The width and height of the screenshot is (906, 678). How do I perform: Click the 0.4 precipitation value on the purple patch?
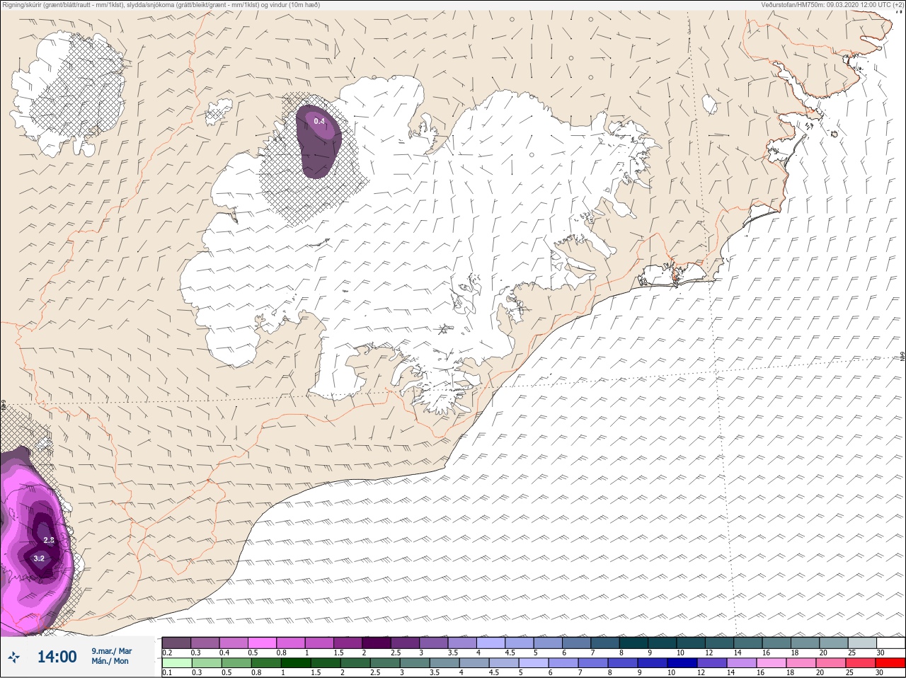click(x=320, y=122)
